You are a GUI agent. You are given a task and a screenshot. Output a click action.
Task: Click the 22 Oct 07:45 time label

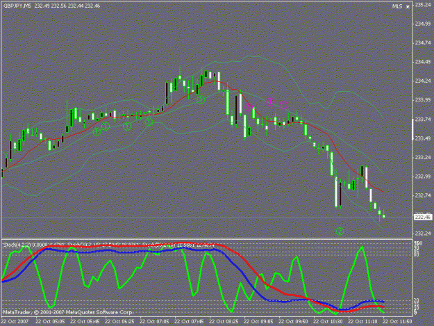(x=189, y=321)
